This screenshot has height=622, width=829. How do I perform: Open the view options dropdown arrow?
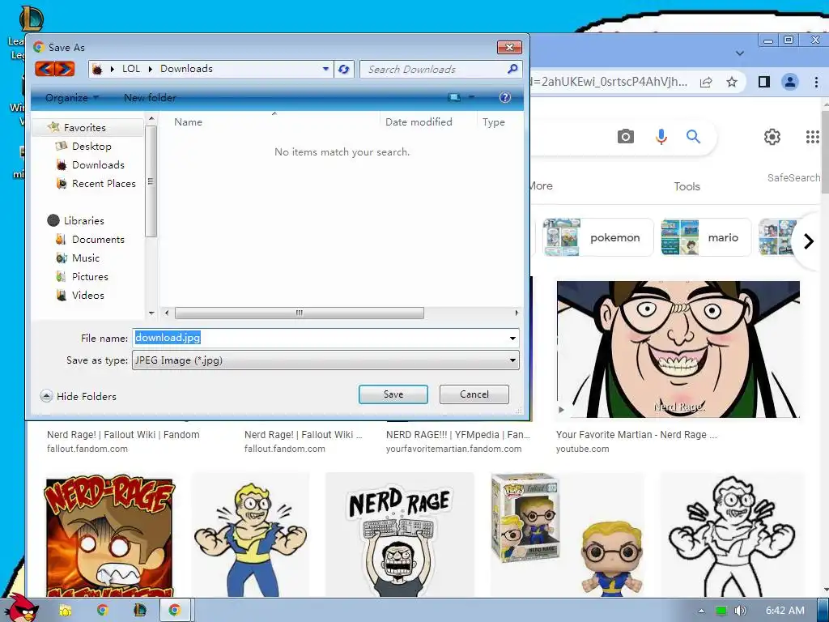pyautogui.click(x=472, y=97)
